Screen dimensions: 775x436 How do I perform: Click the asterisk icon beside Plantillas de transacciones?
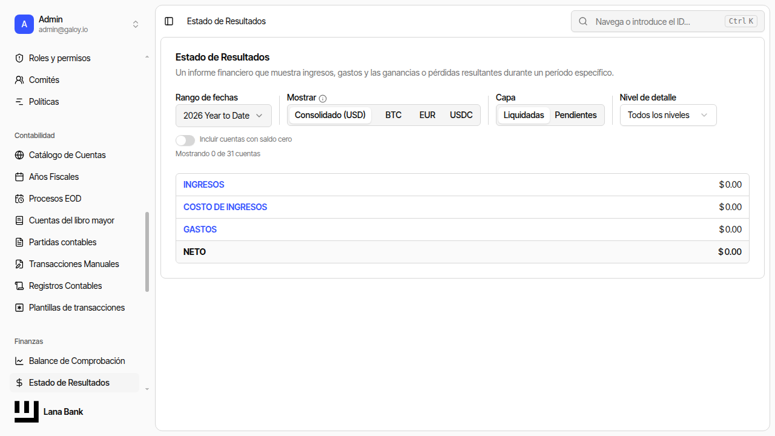coord(19,308)
